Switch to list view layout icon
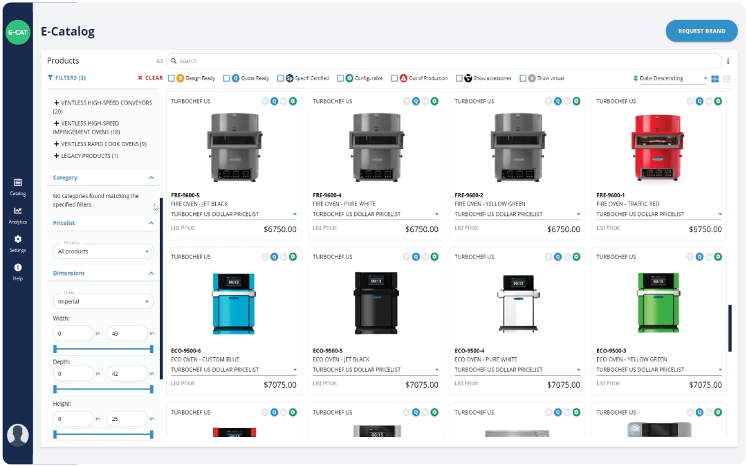747x466 pixels. (727, 79)
